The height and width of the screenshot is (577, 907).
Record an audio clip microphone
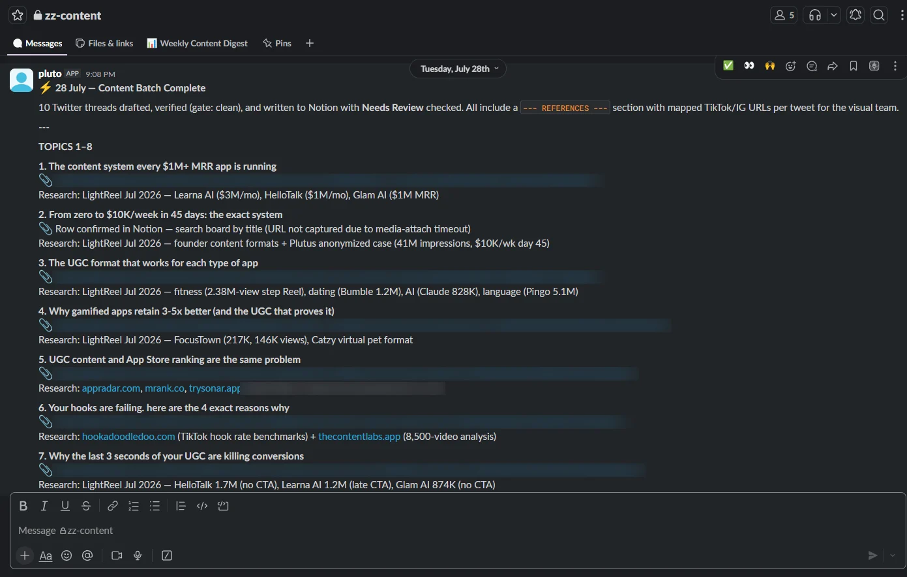point(138,555)
